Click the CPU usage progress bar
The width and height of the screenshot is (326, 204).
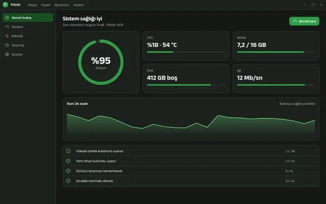[186, 52]
